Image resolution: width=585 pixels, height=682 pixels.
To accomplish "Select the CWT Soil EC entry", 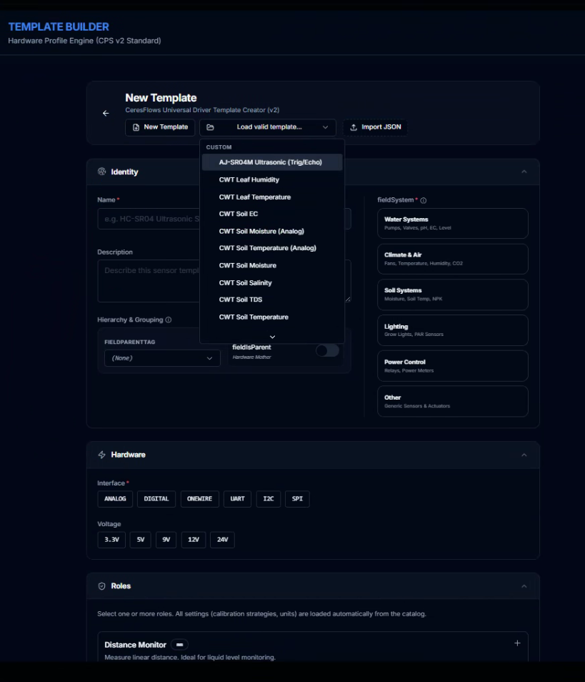I will pyautogui.click(x=272, y=214).
